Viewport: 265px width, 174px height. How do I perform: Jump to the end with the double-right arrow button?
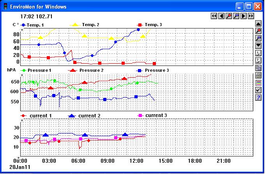pos(251,16)
